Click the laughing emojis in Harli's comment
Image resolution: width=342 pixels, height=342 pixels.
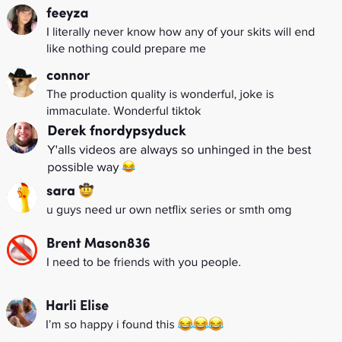click(201, 324)
